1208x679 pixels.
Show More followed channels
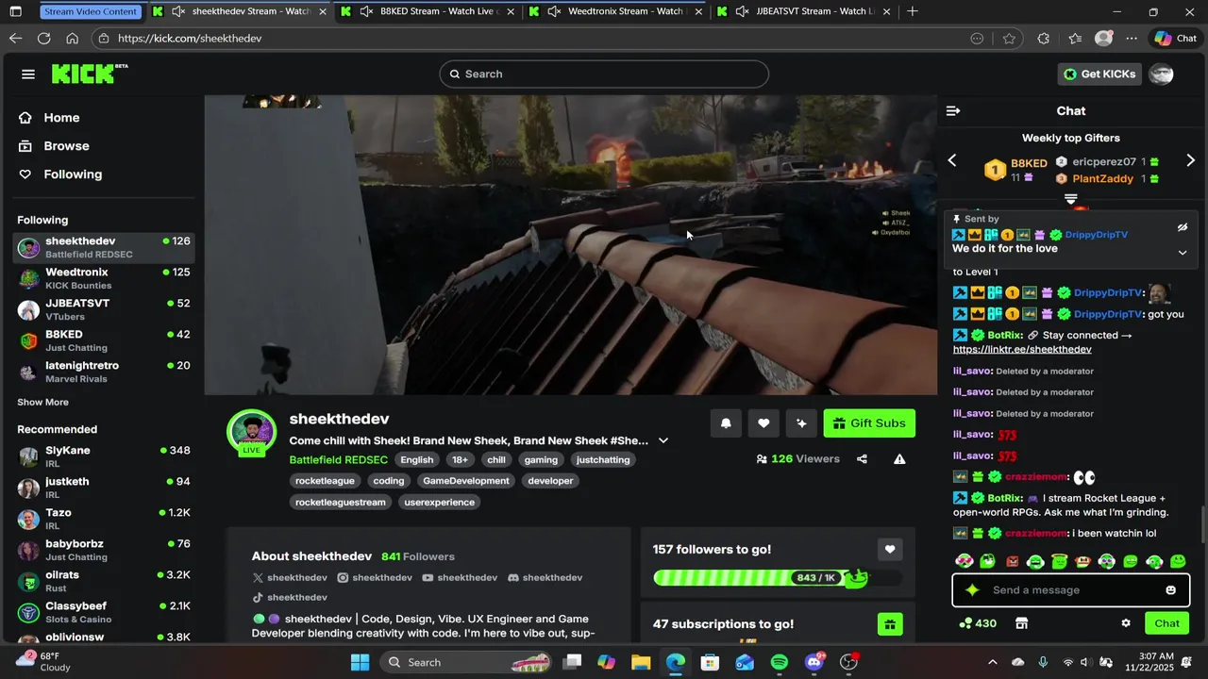(x=42, y=402)
